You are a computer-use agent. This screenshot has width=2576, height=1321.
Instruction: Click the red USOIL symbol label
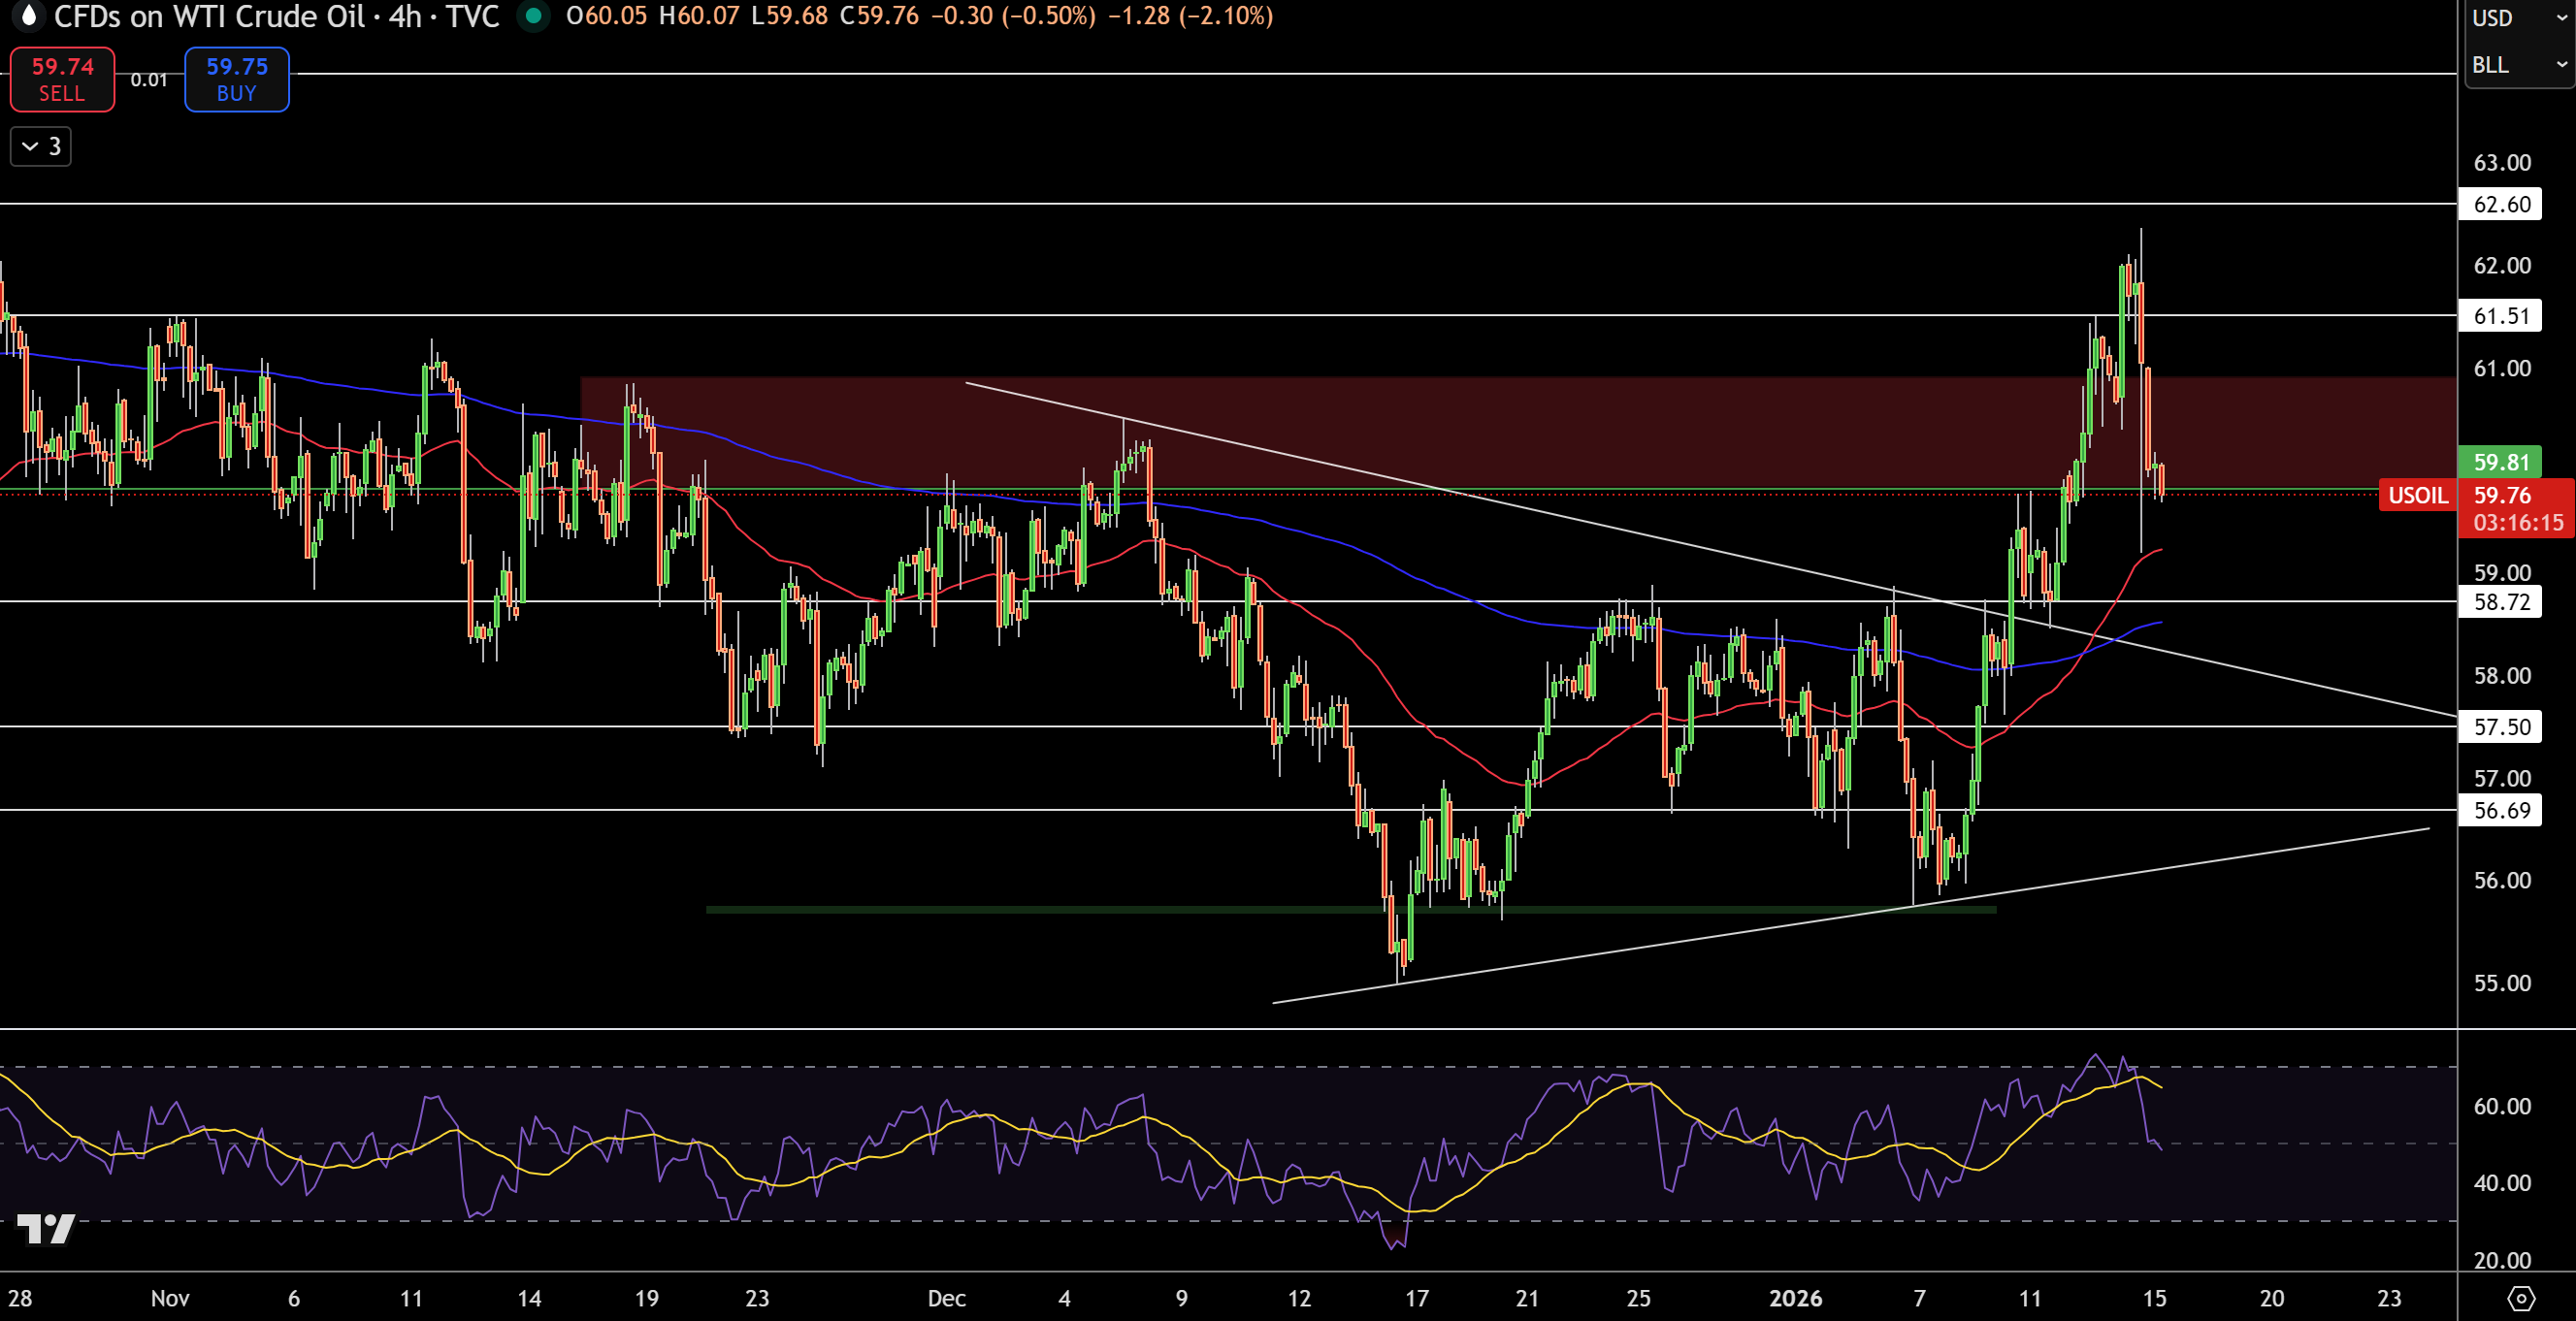2417,495
